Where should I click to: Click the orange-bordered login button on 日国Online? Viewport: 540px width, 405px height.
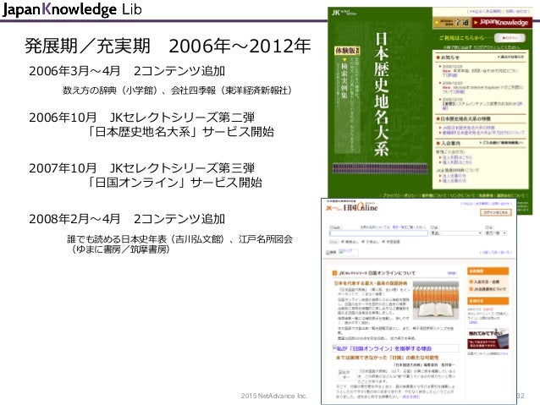point(496,212)
